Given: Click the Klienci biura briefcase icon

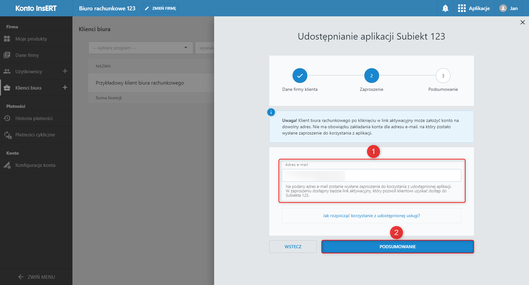Looking at the screenshot, I should pyautogui.click(x=7, y=88).
